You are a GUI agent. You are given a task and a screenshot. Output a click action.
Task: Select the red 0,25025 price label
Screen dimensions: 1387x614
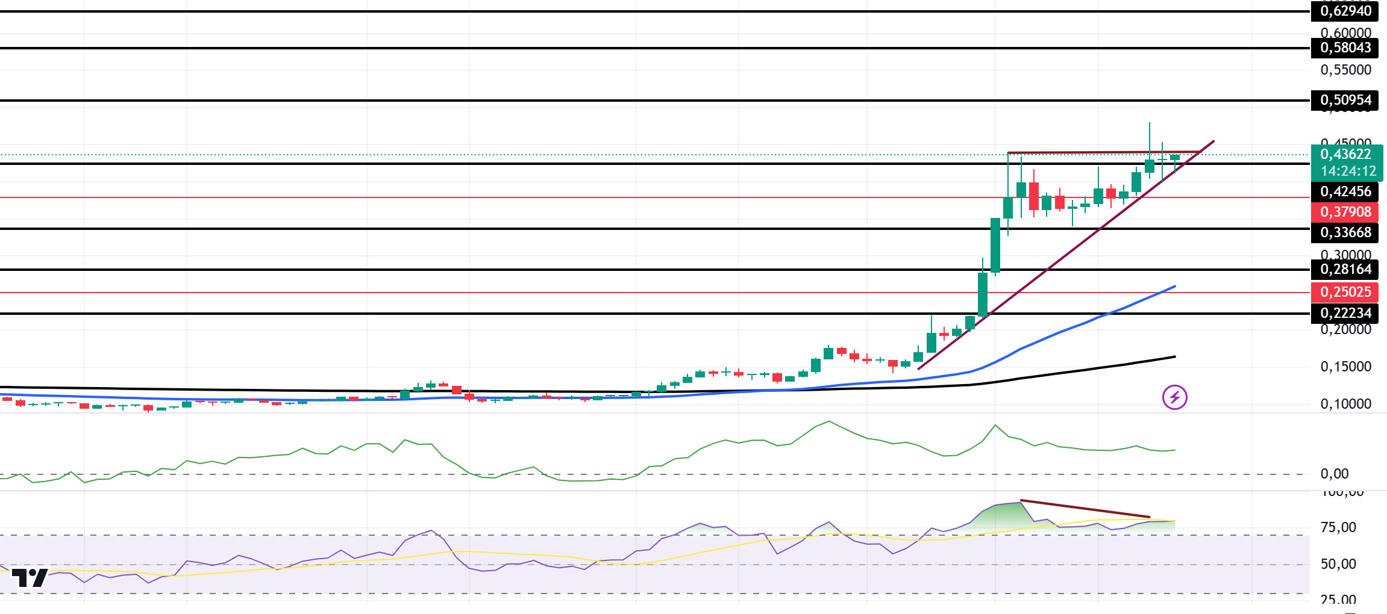coord(1344,292)
